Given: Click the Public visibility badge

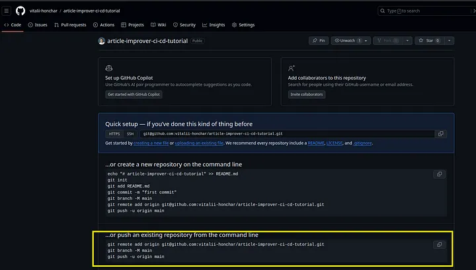Looking at the screenshot, I should click(x=197, y=41).
